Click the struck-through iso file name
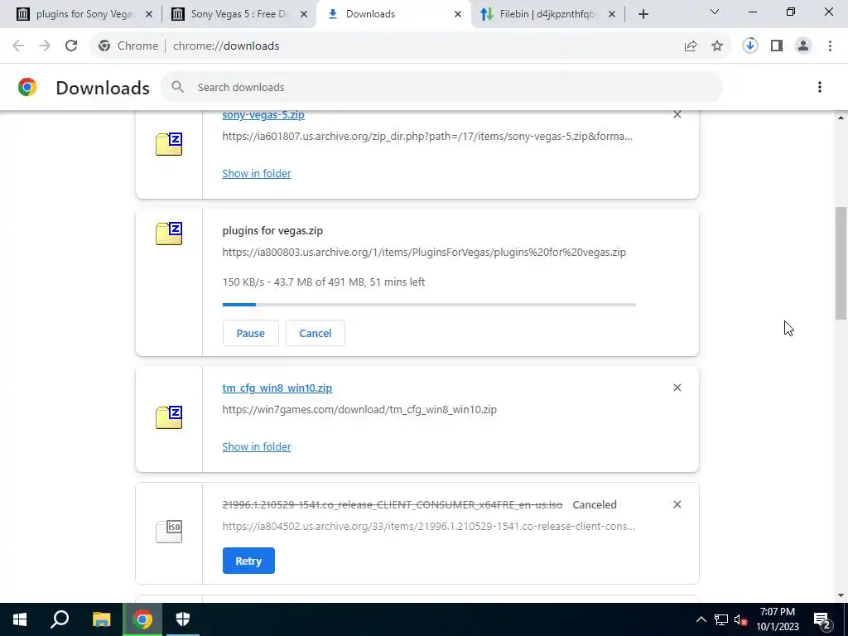The width and height of the screenshot is (848, 636). (392, 504)
